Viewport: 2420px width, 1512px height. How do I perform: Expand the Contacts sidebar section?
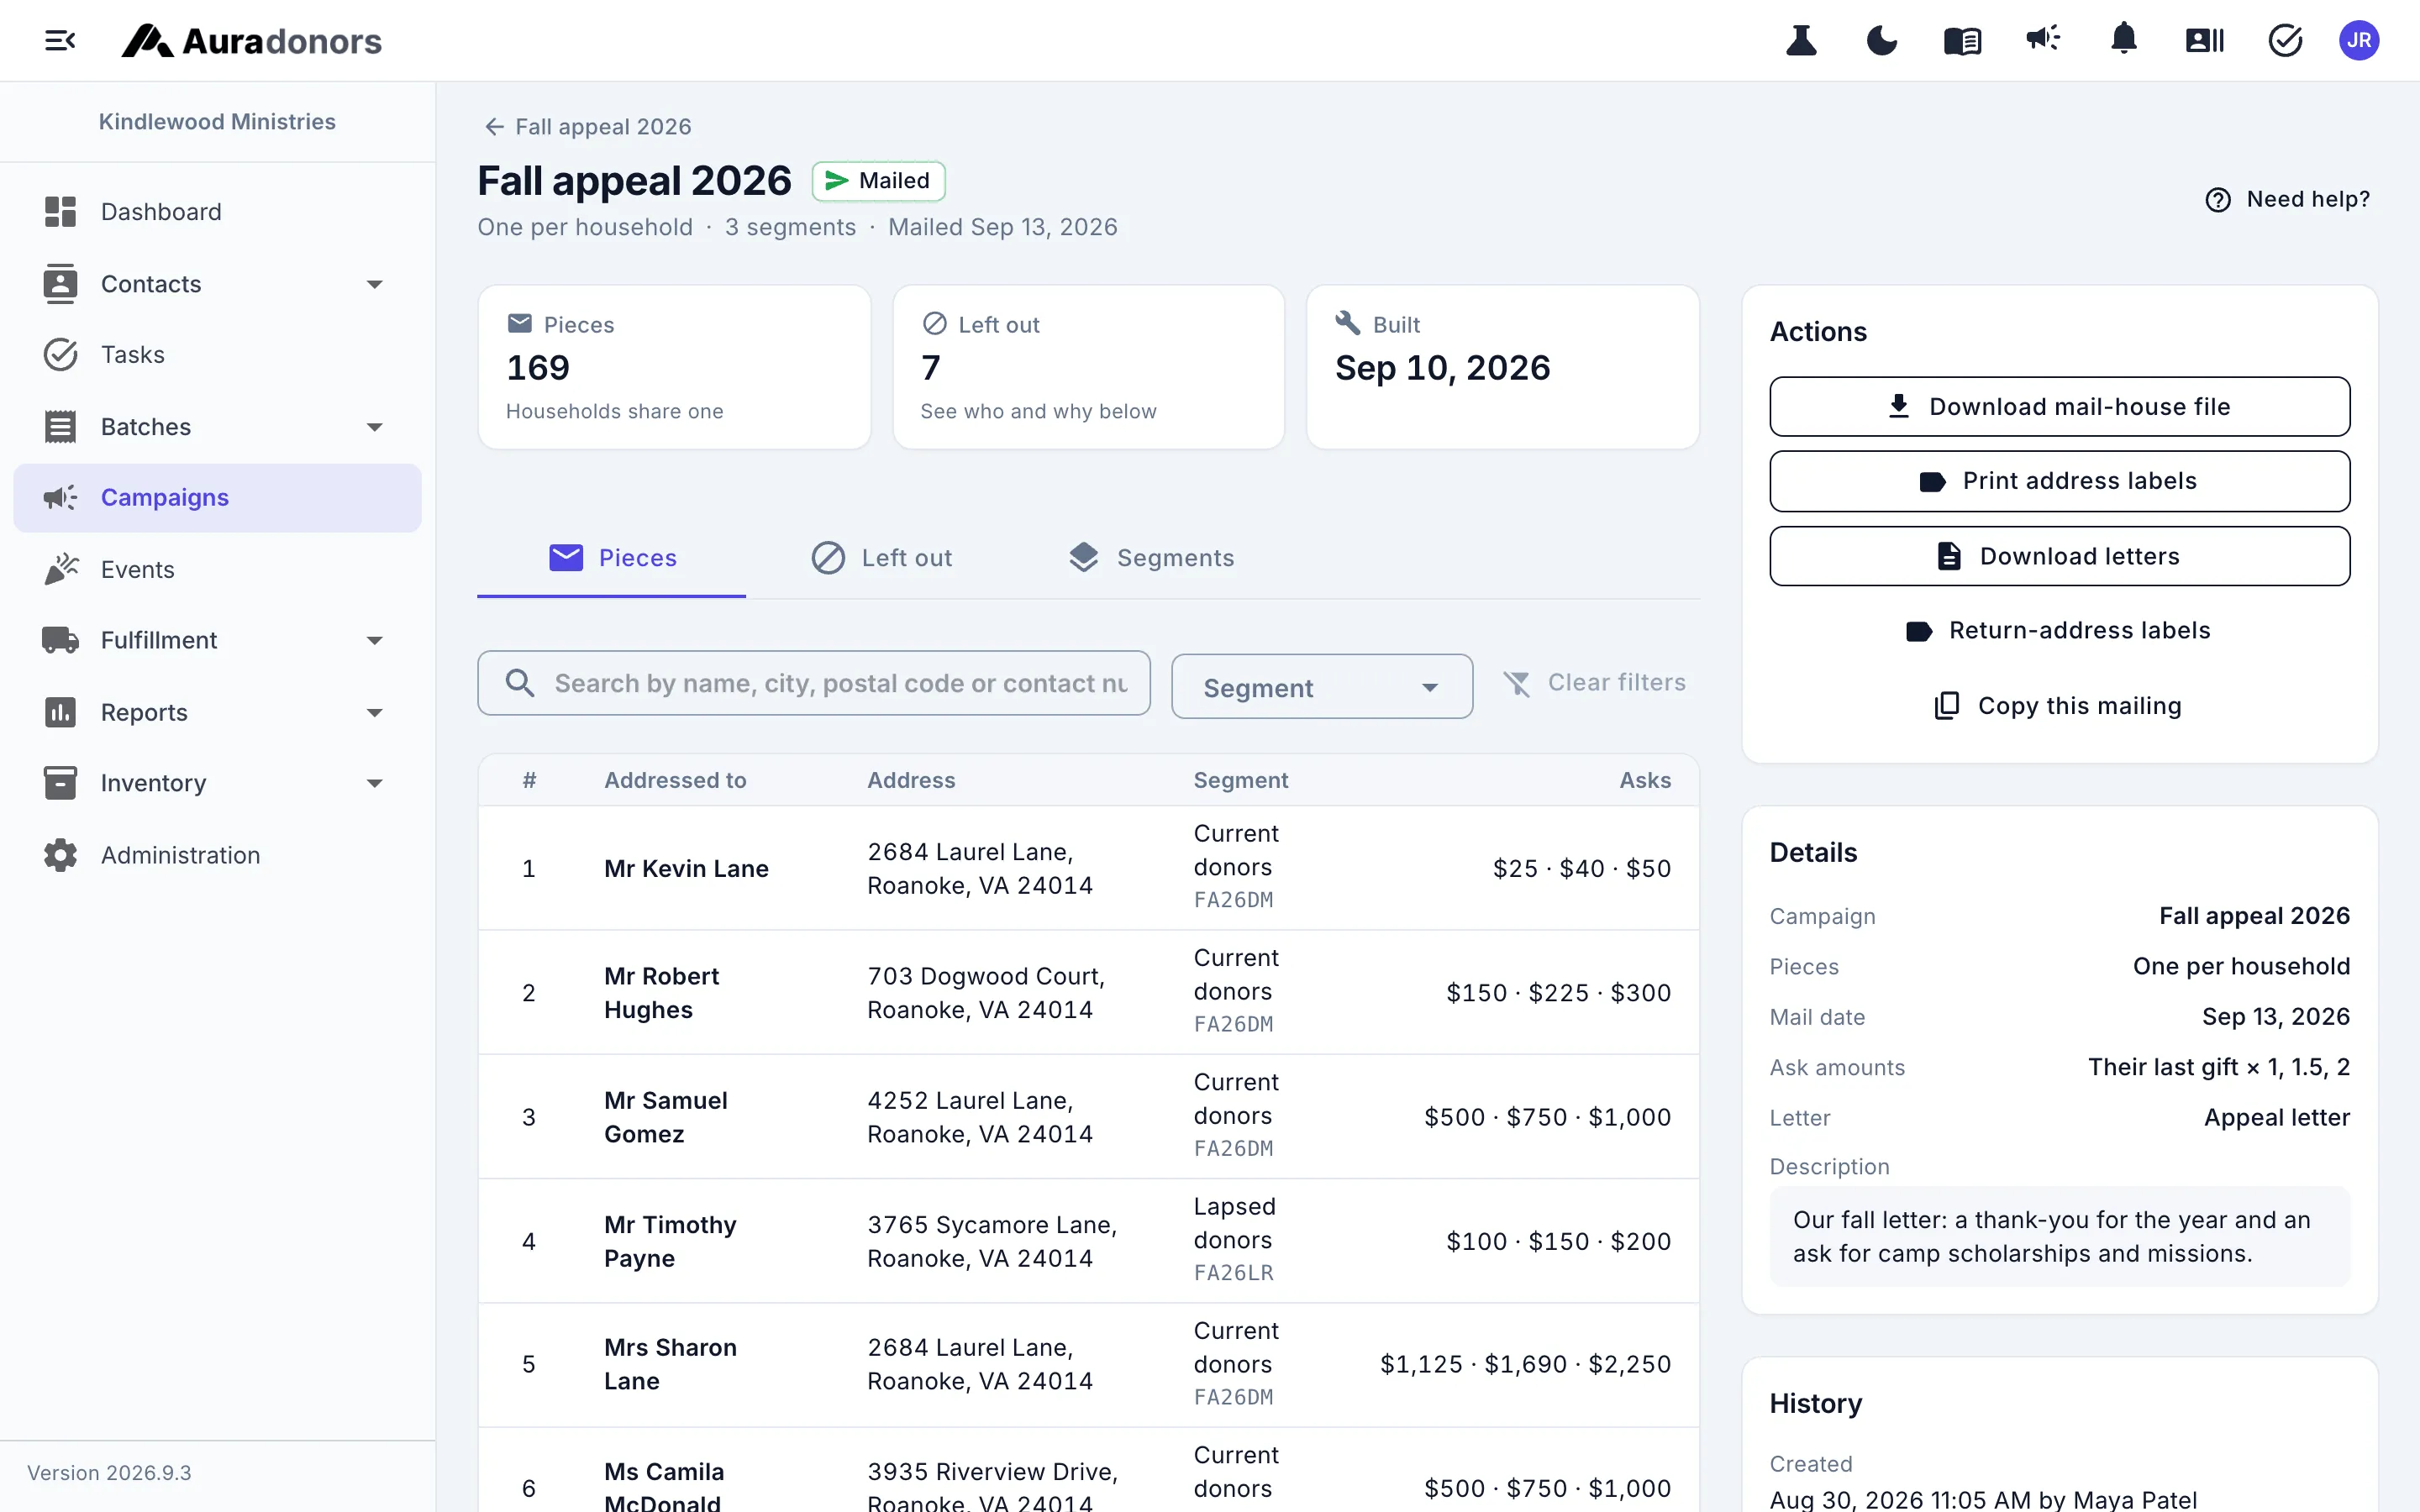tap(217, 284)
